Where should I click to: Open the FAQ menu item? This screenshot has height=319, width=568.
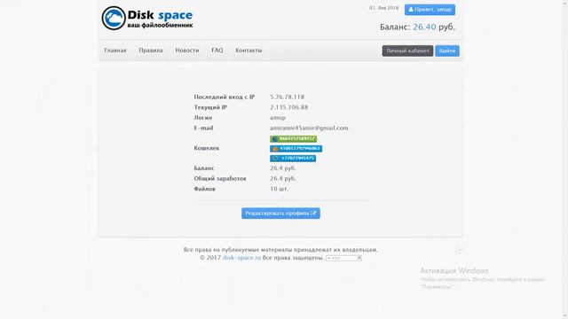tap(217, 51)
